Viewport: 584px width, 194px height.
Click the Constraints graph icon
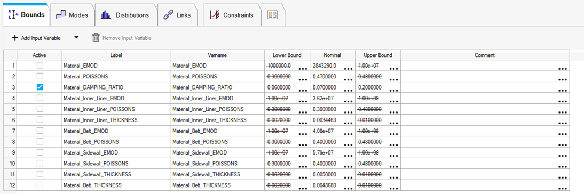pos(214,15)
